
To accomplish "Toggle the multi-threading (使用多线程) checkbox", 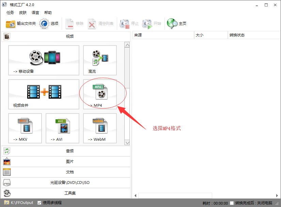I will point(40,203).
